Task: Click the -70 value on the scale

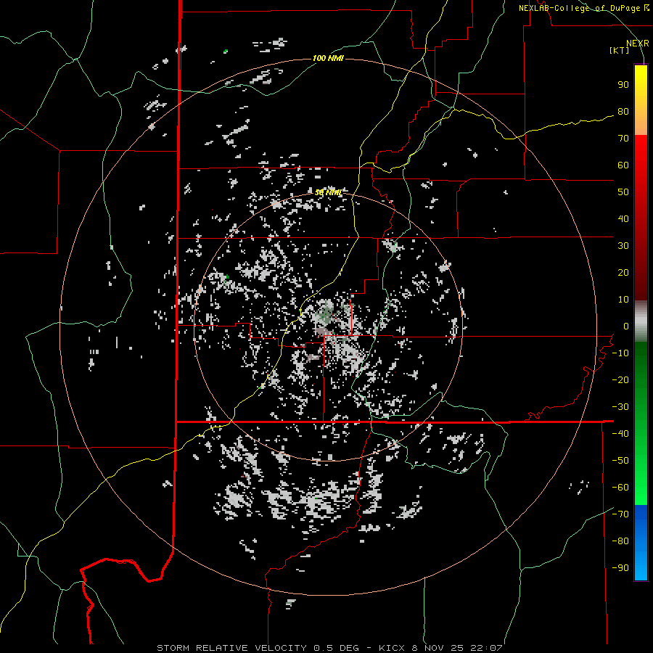Action: 620,514
